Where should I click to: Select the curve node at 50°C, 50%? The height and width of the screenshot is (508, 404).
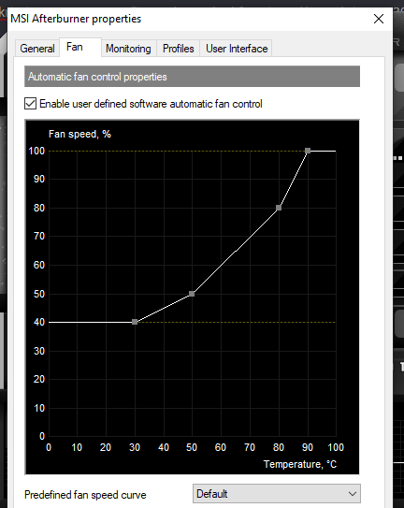click(x=192, y=294)
